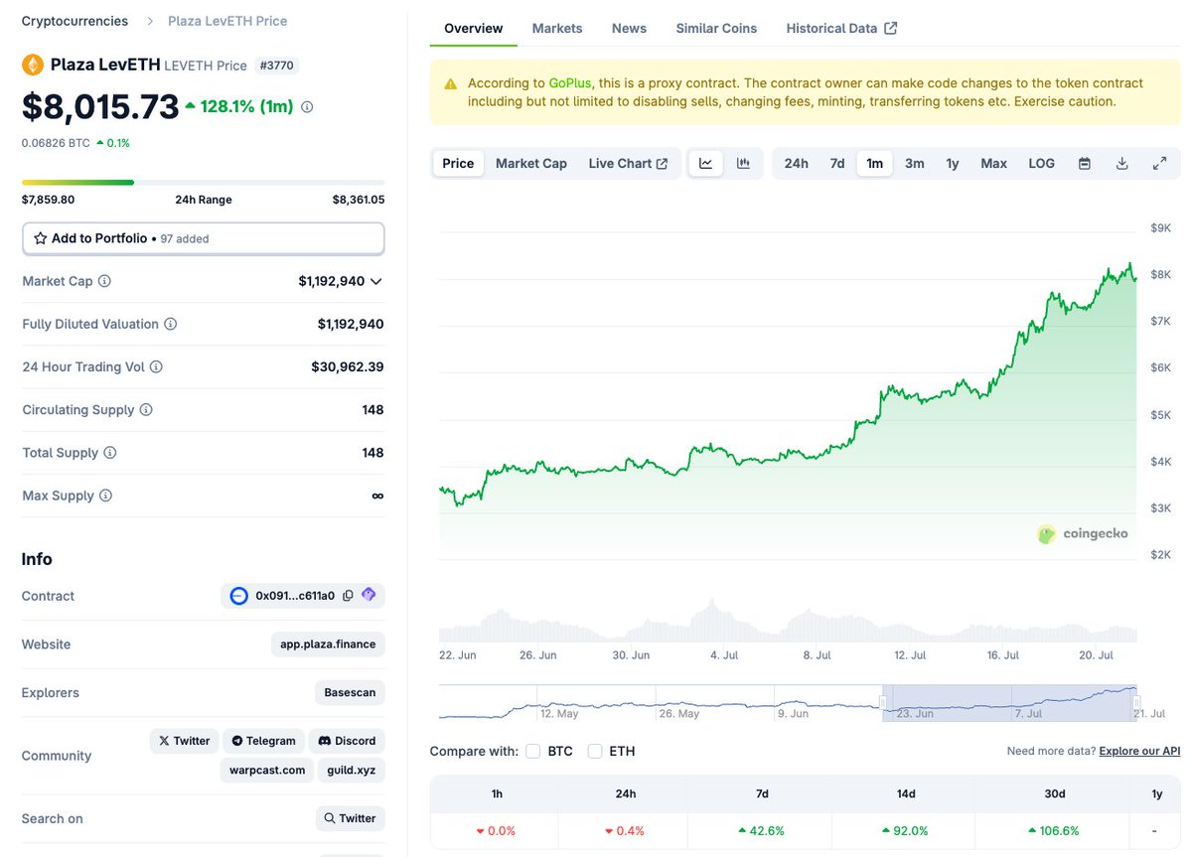1191x857 pixels.
Task: Open the Discord community link
Action: point(347,741)
